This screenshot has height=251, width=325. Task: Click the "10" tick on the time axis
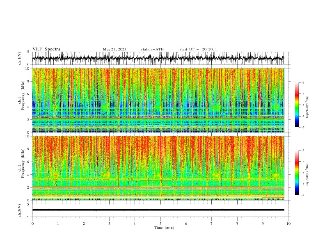[x=288, y=224]
